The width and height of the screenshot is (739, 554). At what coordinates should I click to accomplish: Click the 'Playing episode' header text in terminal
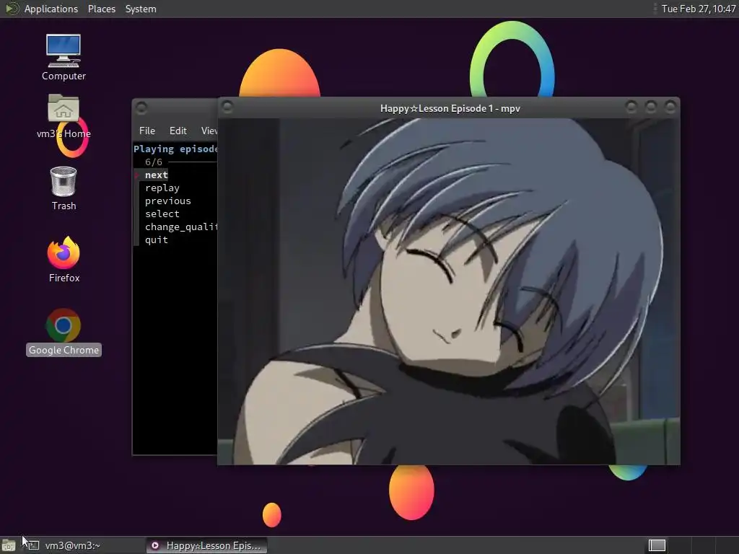tap(175, 149)
